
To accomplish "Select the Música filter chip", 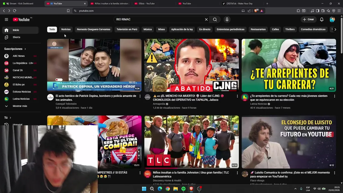I will click(148, 29).
